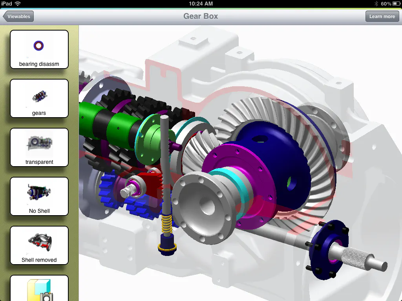Open the bearing disassm viewable
Image resolution: width=402 pixels, height=301 pixels.
click(x=39, y=49)
